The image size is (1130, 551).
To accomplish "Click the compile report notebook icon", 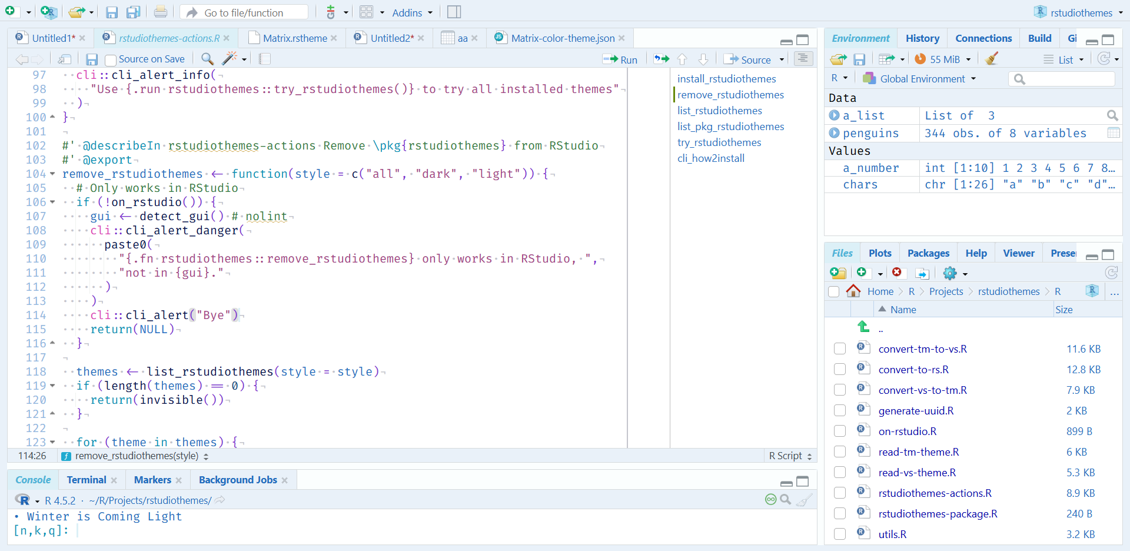I will pos(265,59).
